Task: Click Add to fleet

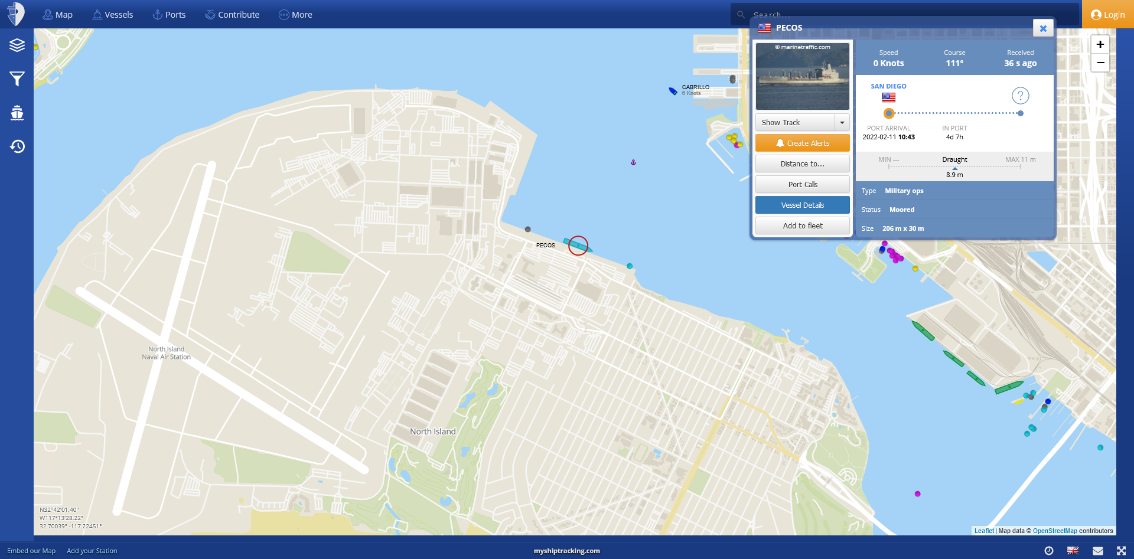Action: pyautogui.click(x=803, y=226)
